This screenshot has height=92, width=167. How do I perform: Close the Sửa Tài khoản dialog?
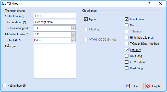(161, 4)
